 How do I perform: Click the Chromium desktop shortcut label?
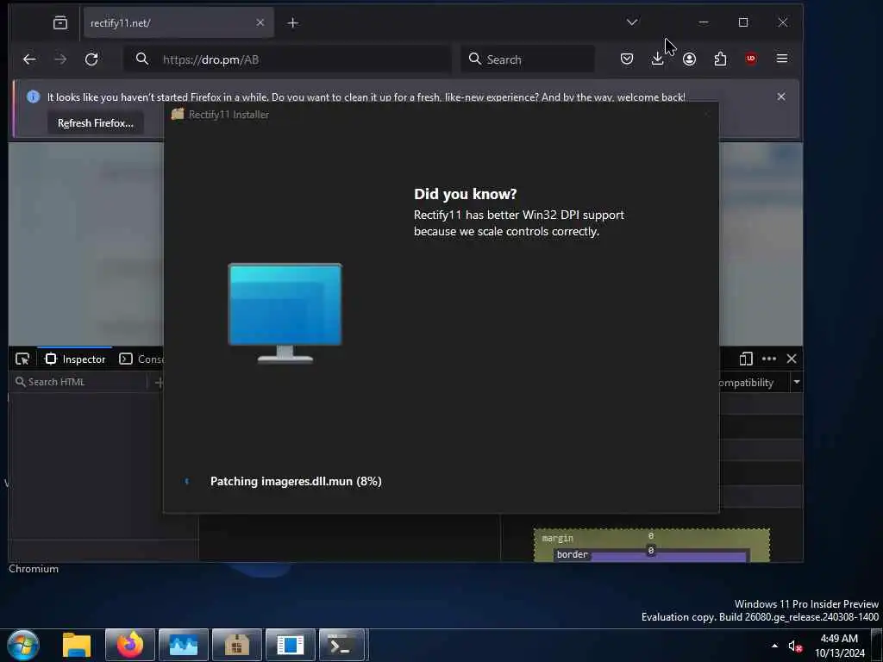34,569
